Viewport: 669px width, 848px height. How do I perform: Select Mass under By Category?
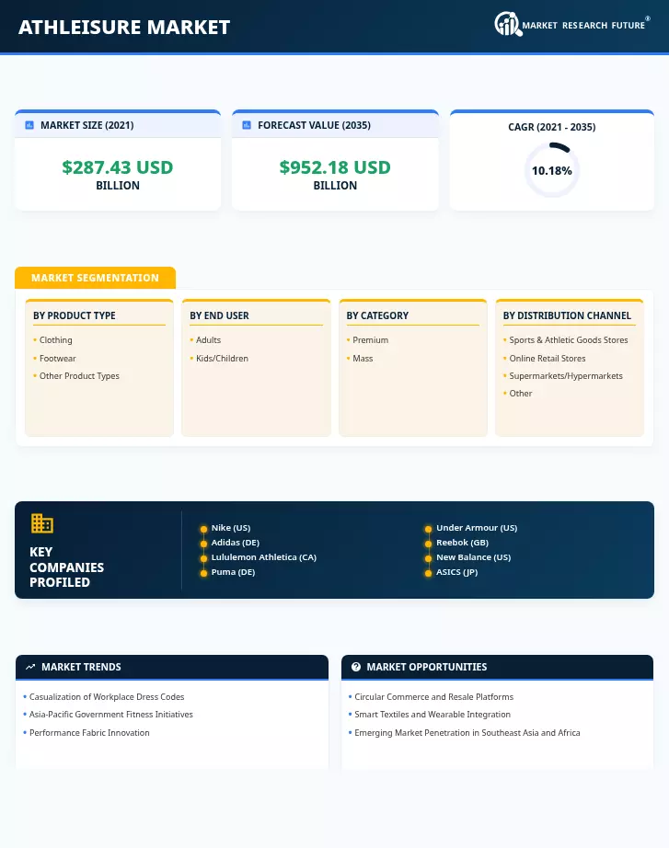(x=363, y=359)
